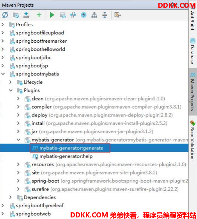
Task: Run Maven build with green play icon
Action: point(52,15)
